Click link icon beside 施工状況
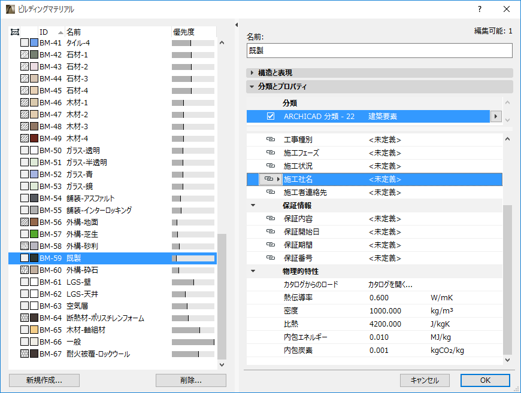This screenshot has height=393, width=521. 271,166
